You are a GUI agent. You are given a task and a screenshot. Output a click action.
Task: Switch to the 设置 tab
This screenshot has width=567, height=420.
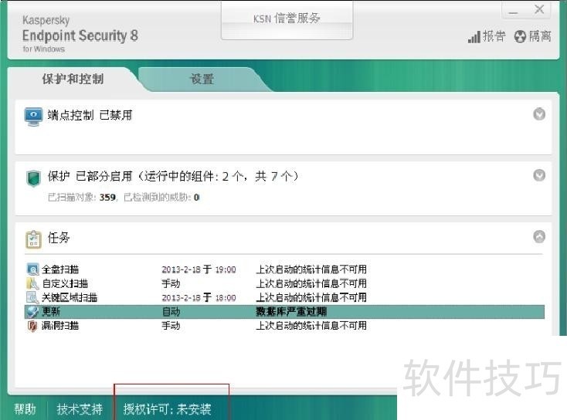(202, 80)
